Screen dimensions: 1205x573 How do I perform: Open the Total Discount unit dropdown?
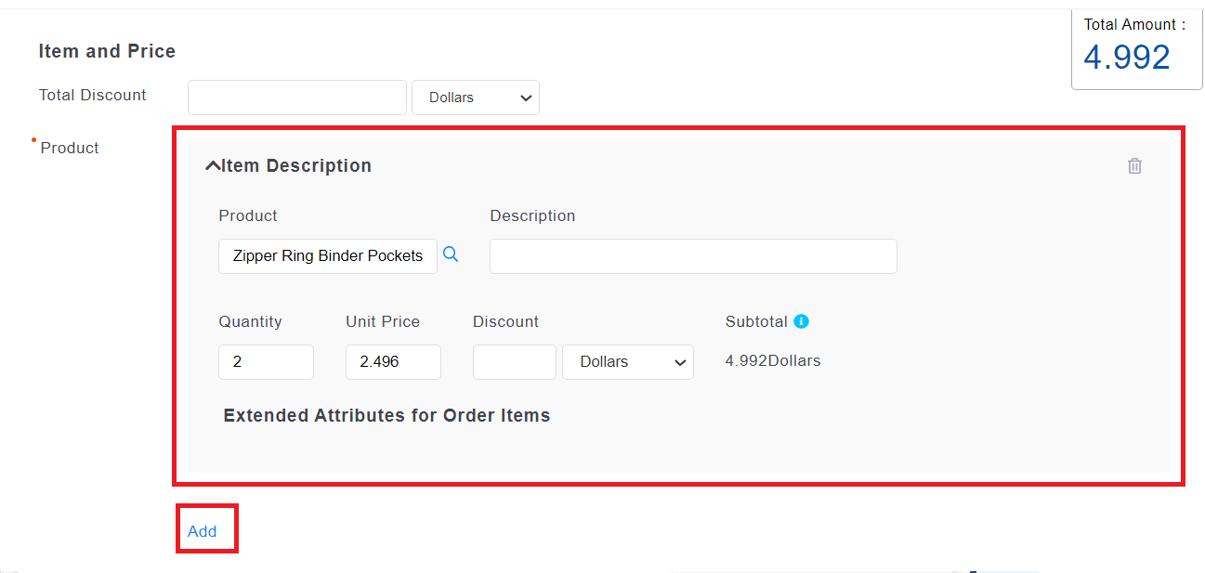pyautogui.click(x=476, y=98)
